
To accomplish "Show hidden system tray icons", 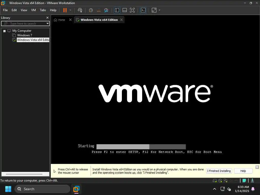I will (x=214, y=189).
